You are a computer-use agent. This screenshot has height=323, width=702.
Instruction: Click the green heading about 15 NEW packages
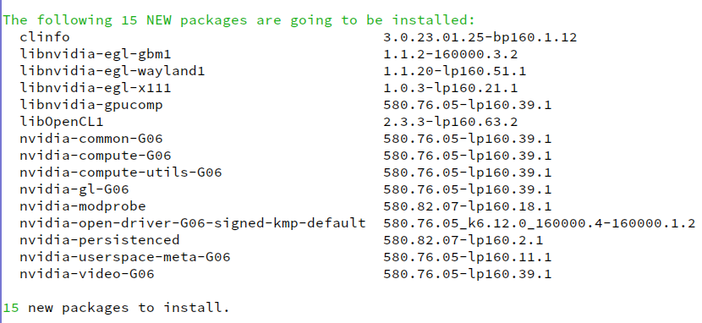click(x=239, y=20)
